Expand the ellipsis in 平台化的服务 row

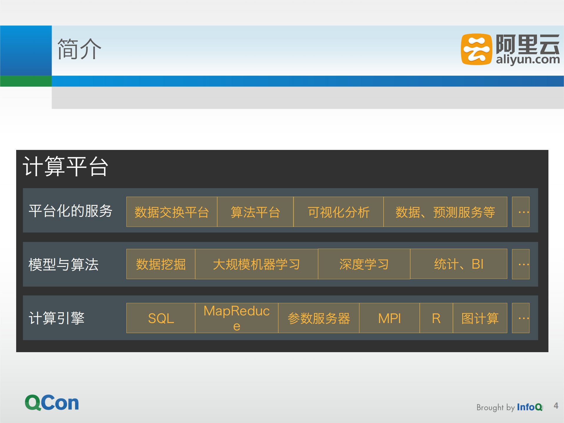[x=521, y=212]
